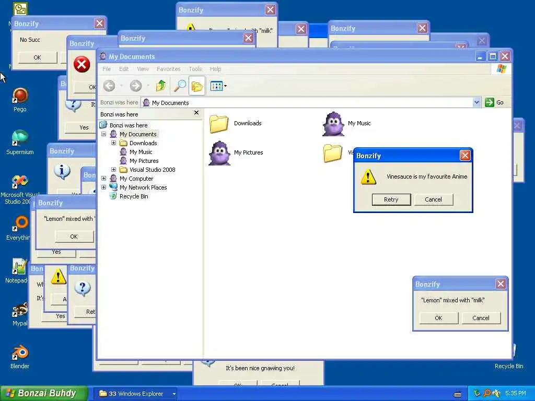Click Cancel in lower-right Lemon milk dialog
The width and height of the screenshot is (535, 401).
[x=481, y=318]
